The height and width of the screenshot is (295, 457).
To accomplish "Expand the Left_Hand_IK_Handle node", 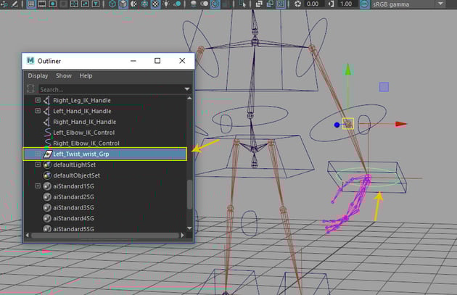I will pos(38,112).
